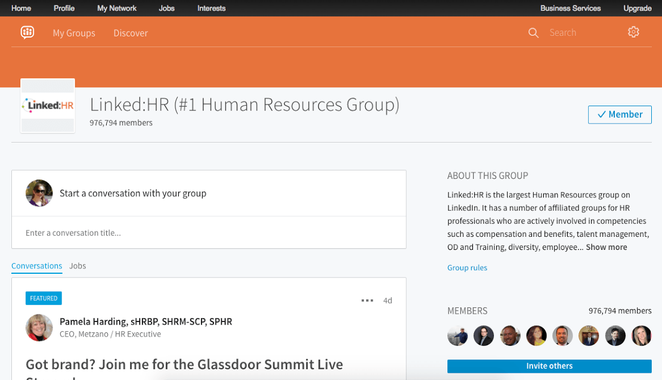Open the Jobs menu in top bar
This screenshot has height=380, width=662.
[x=167, y=8]
